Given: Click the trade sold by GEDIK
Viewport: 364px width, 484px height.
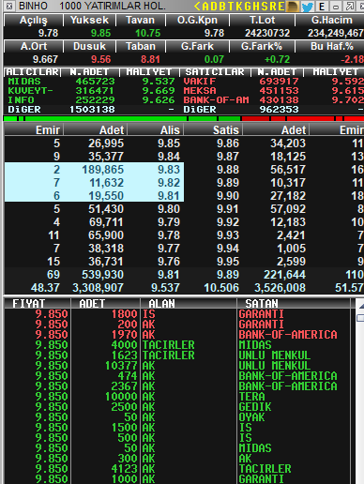Looking at the screenshot, I should 177,407.
